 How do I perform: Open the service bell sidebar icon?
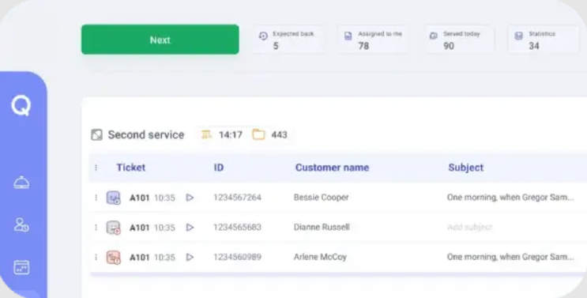(21, 183)
